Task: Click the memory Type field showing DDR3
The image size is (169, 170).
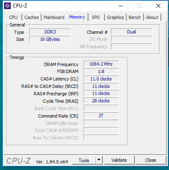Action: pos(50,32)
